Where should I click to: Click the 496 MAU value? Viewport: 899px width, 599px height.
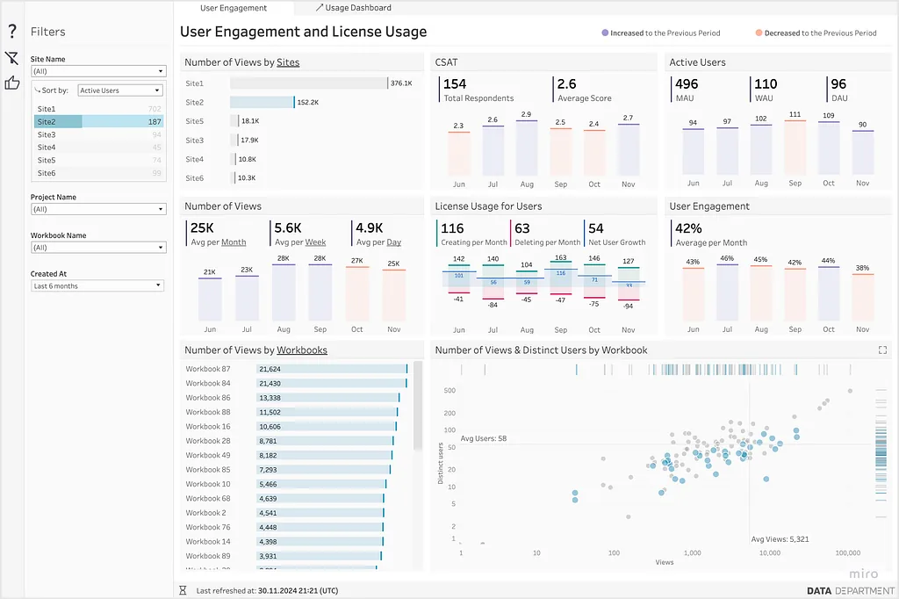[687, 83]
